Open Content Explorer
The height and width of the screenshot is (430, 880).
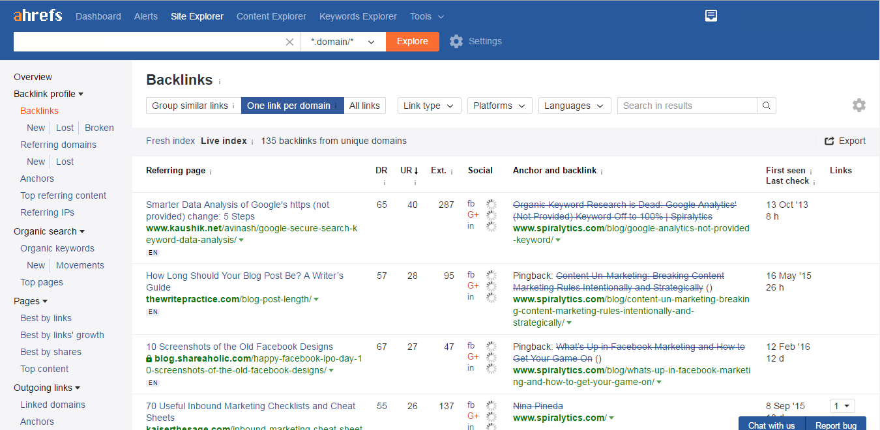271,16
